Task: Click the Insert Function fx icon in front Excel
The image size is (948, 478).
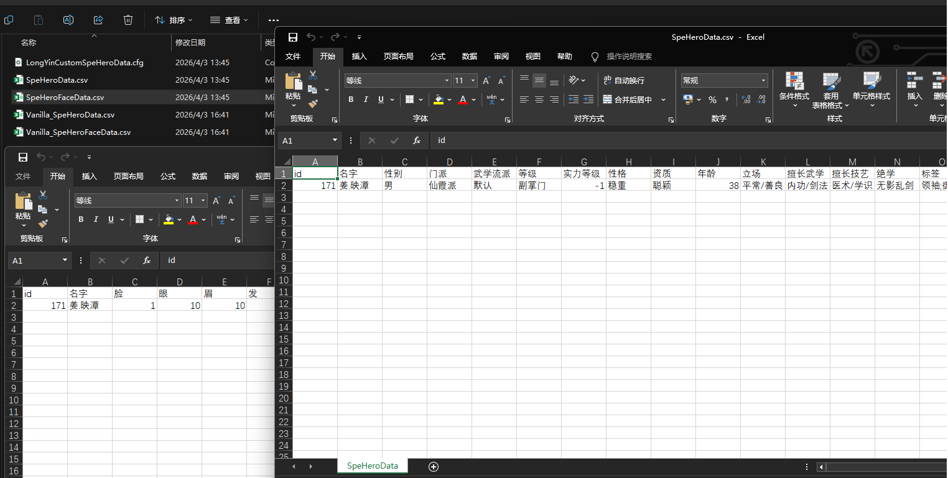Action: pos(417,140)
